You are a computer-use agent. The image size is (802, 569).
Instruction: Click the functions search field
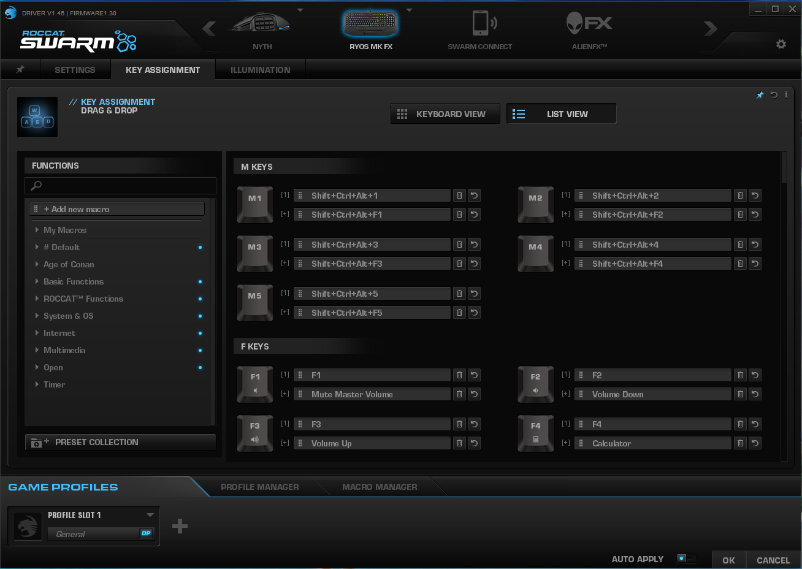click(120, 186)
